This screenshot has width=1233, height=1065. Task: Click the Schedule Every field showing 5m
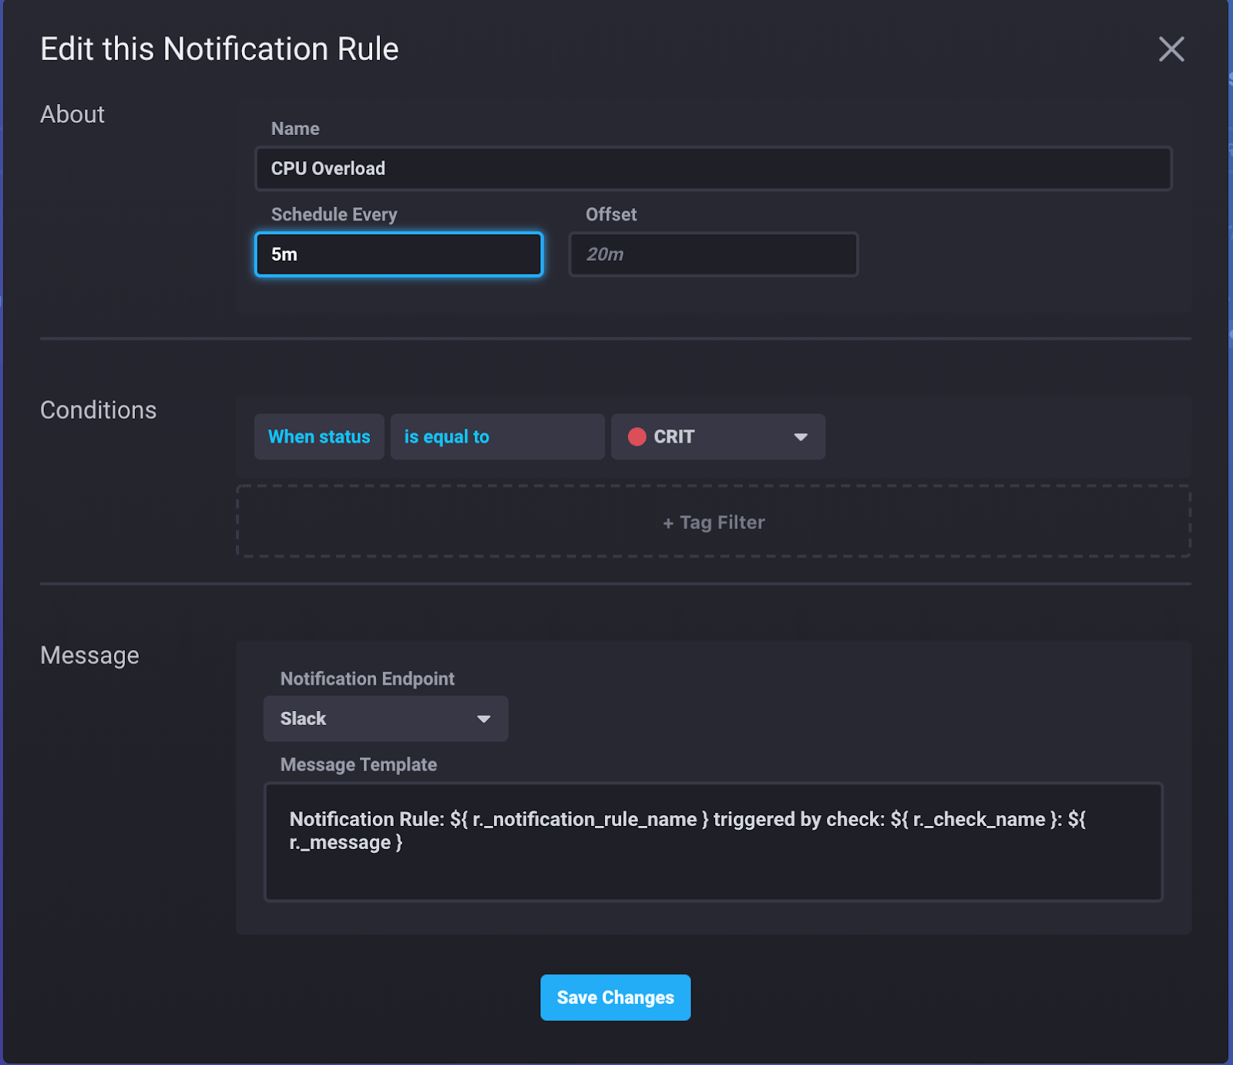click(398, 254)
